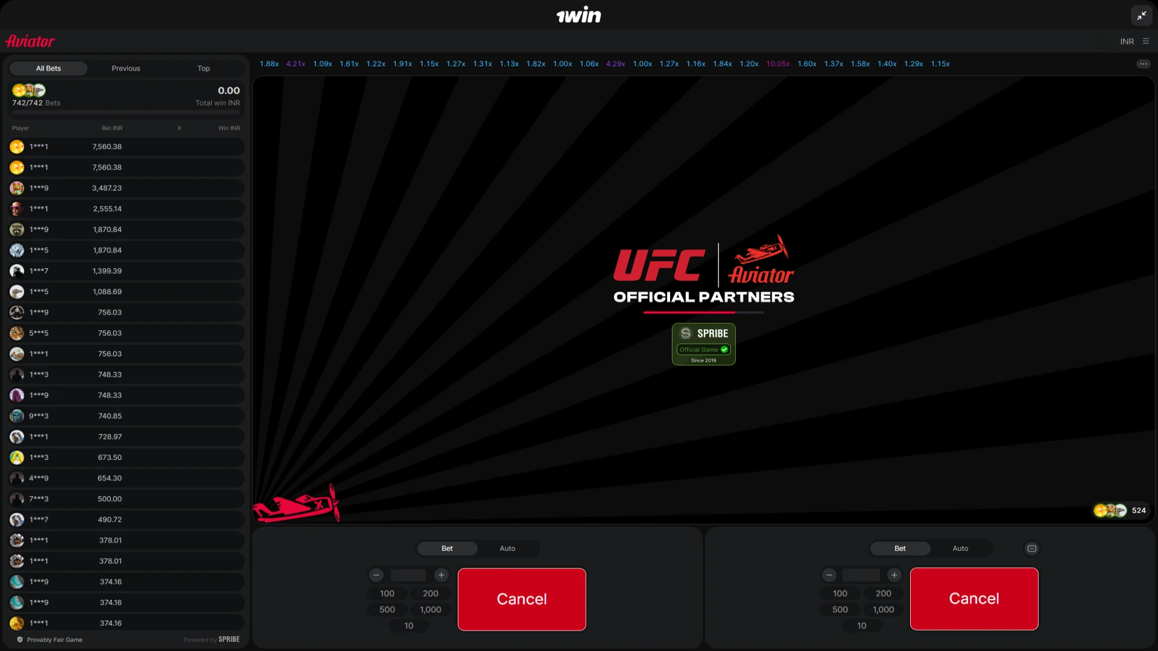Click the 10.05x multiplier in history bar
1158x651 pixels.
pyautogui.click(x=778, y=64)
